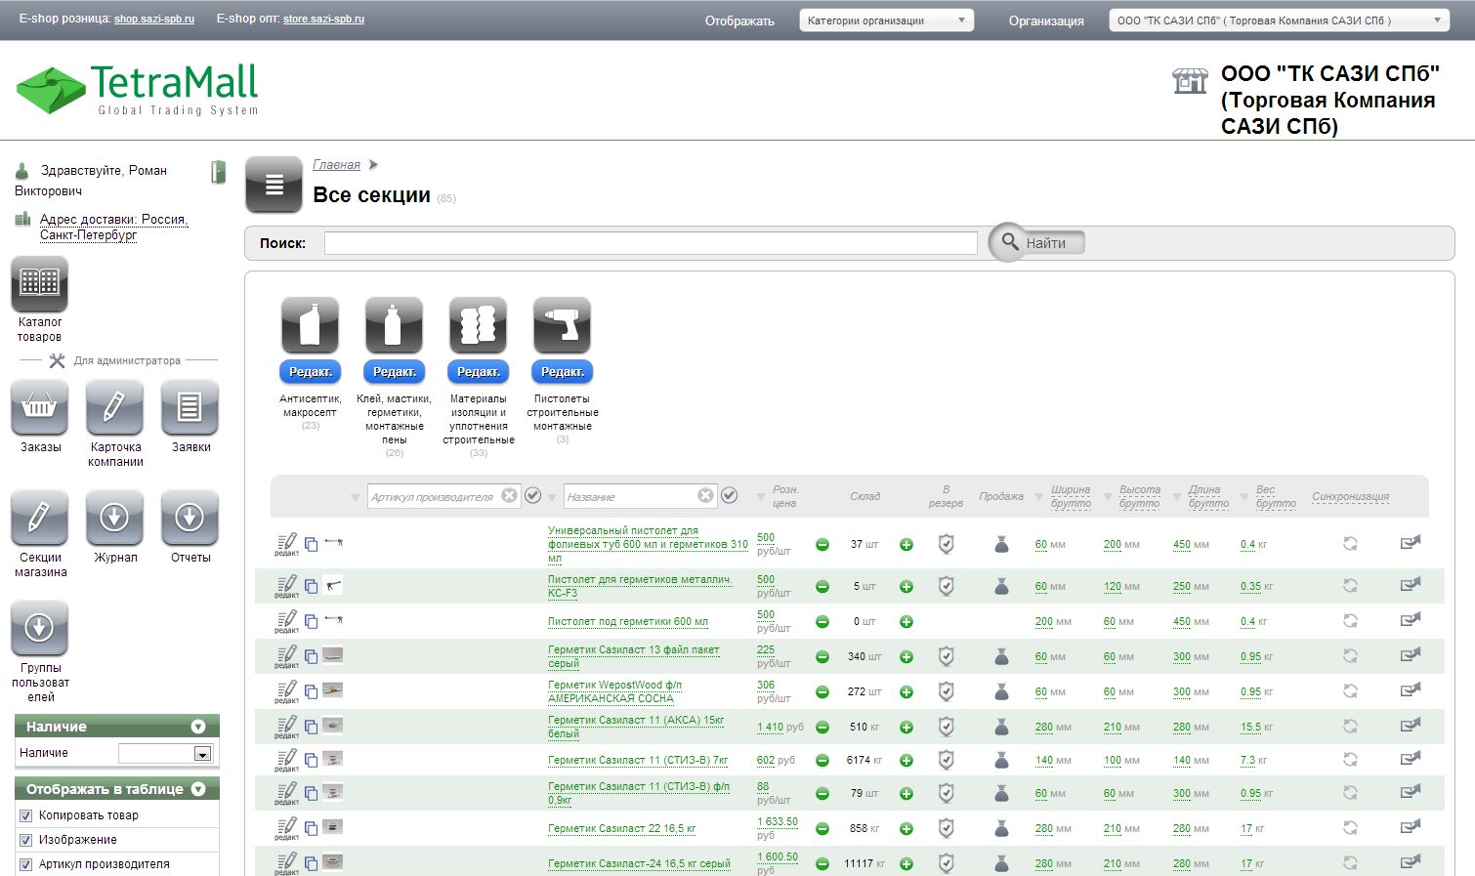Click minus stock icon for Пистолет под герметики 600 мл

click(x=822, y=622)
